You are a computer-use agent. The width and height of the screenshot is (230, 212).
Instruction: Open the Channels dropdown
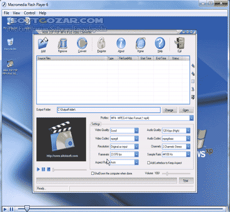point(188,147)
